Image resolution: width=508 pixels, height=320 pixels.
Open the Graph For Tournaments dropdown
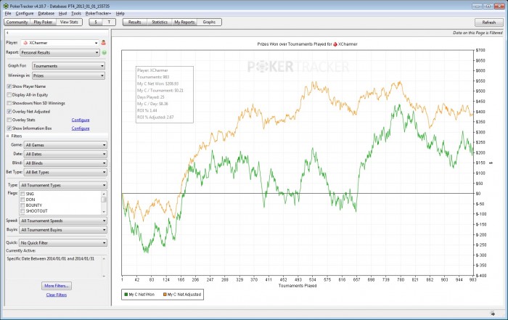pos(69,66)
